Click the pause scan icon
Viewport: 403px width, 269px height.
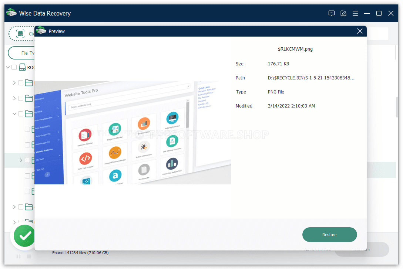coord(19,256)
